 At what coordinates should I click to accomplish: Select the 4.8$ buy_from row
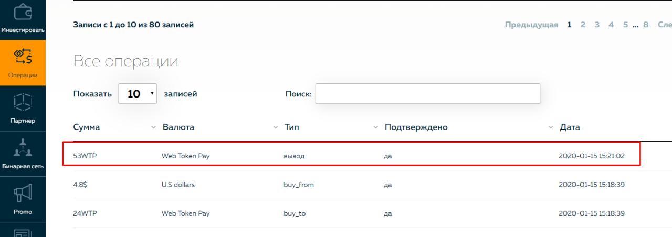point(351,185)
